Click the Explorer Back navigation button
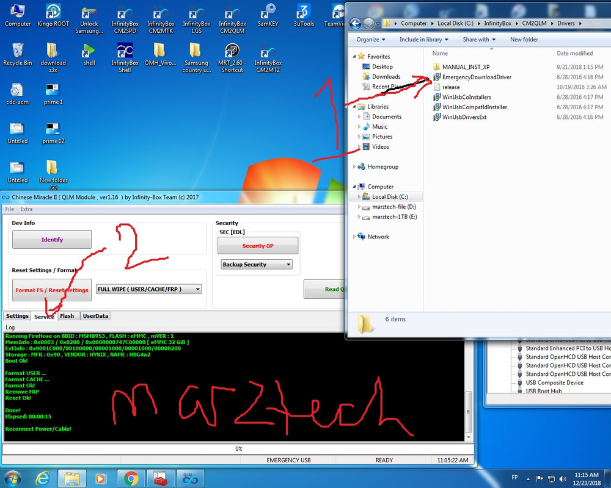 (355, 24)
